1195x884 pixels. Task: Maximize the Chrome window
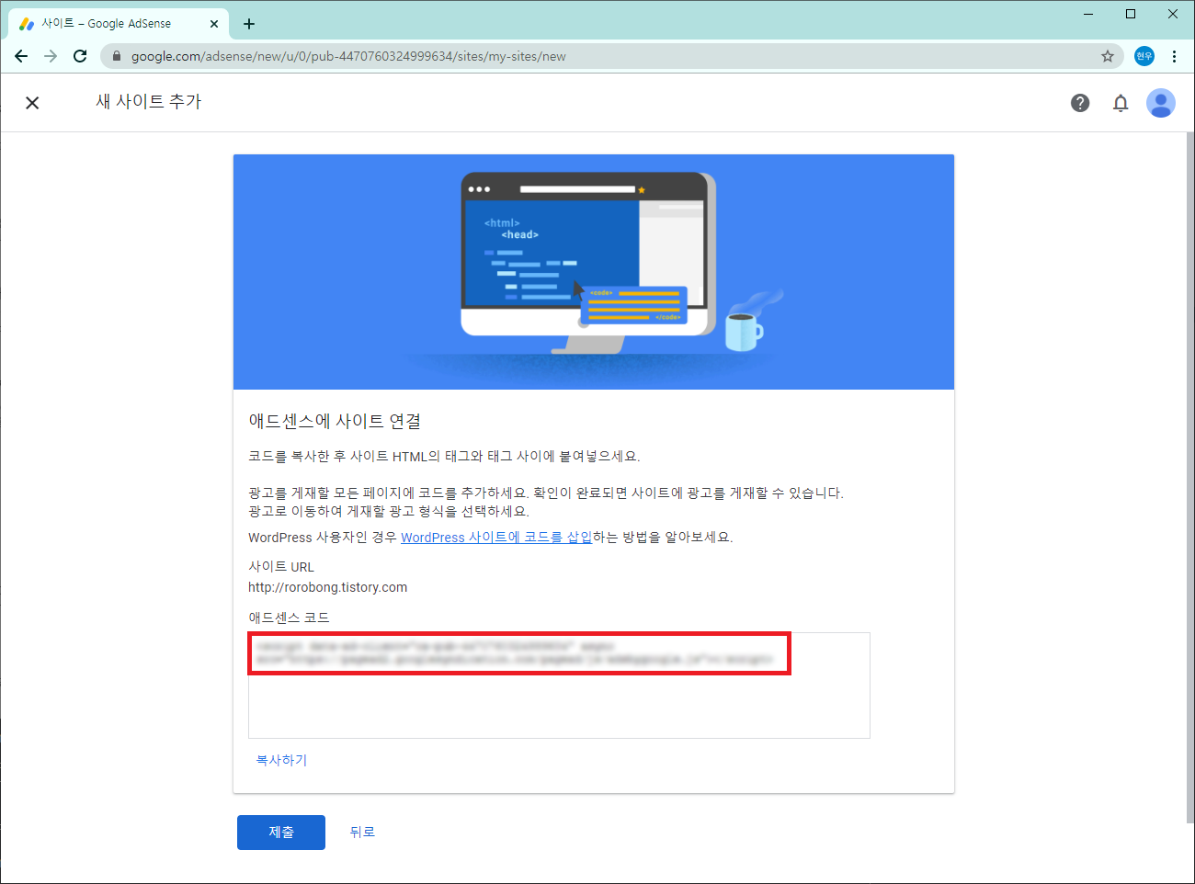tap(1131, 14)
